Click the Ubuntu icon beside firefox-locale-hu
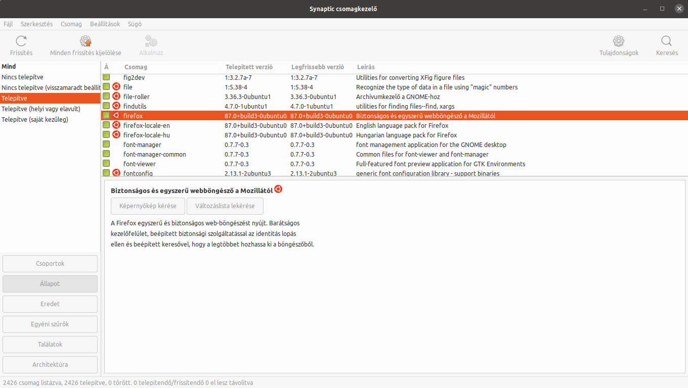 pyautogui.click(x=116, y=135)
